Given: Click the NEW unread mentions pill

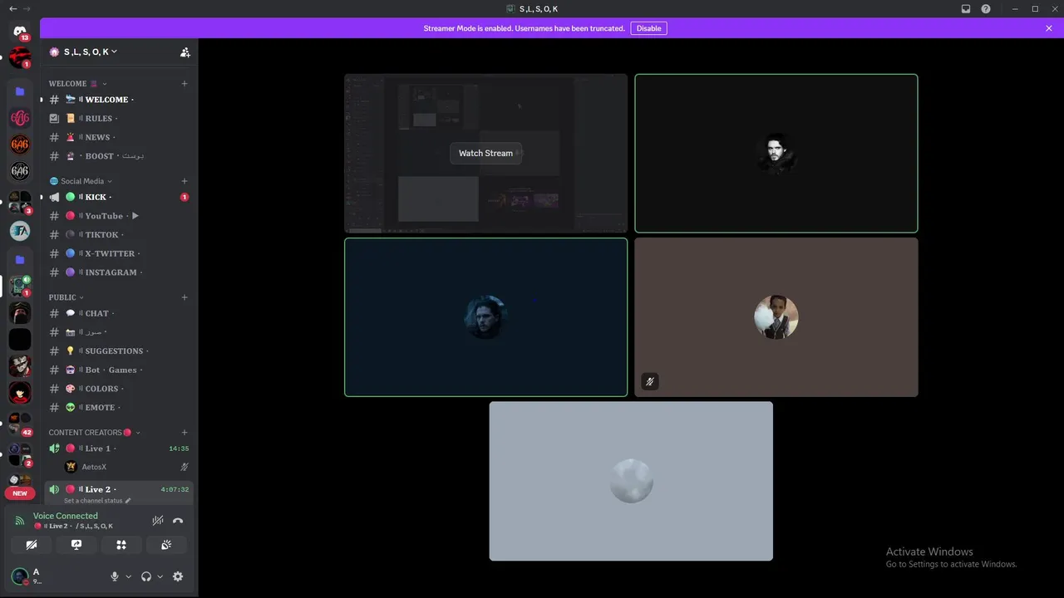Looking at the screenshot, I should (x=20, y=493).
